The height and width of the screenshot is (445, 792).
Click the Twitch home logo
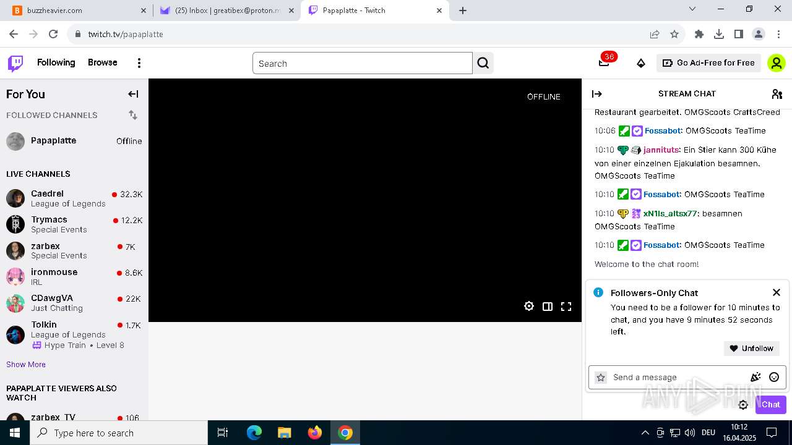15,63
